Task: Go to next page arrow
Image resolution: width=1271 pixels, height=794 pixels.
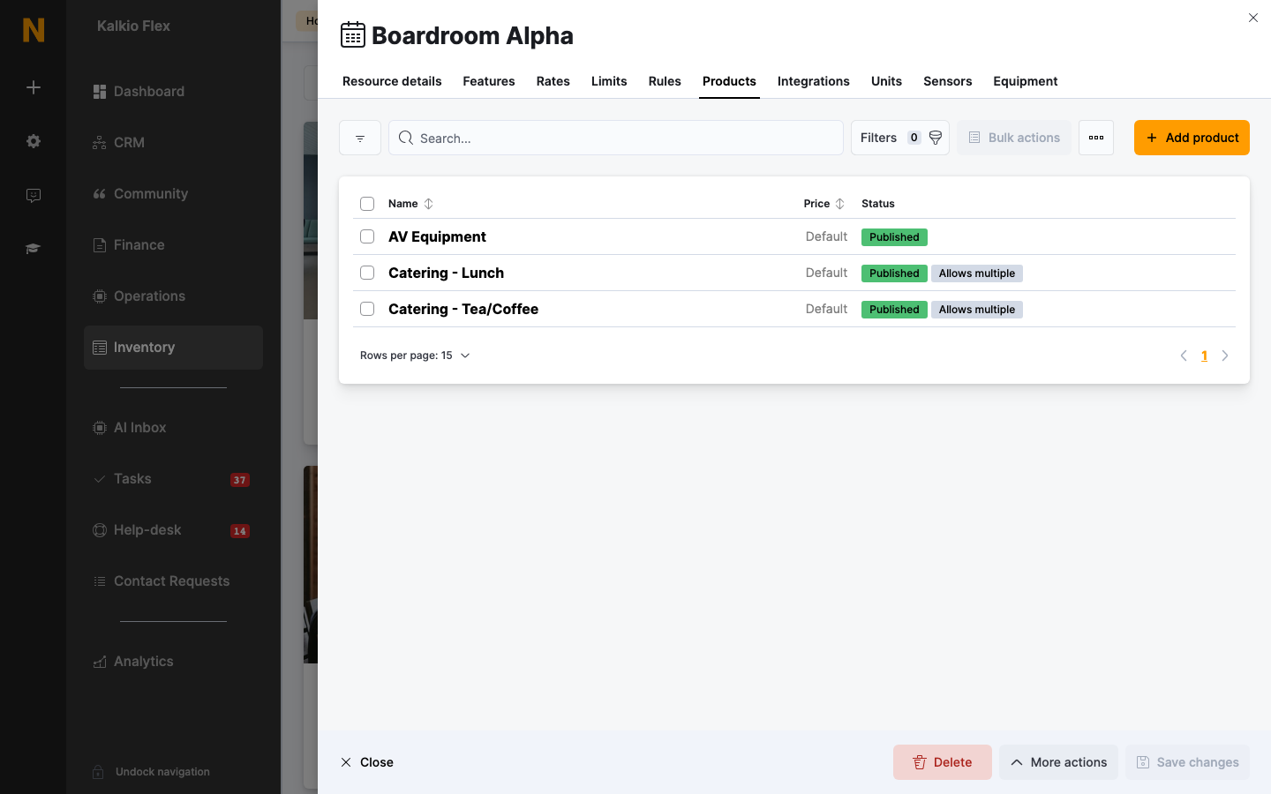Action: pyautogui.click(x=1225, y=356)
